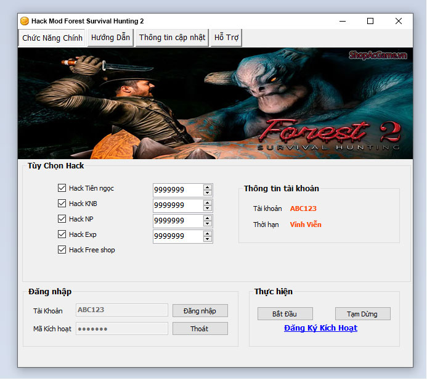Image resolution: width=427 pixels, height=380 pixels.
Task: Uncheck the Hack Tiên ngọc checkbox
Action: pos(62,188)
